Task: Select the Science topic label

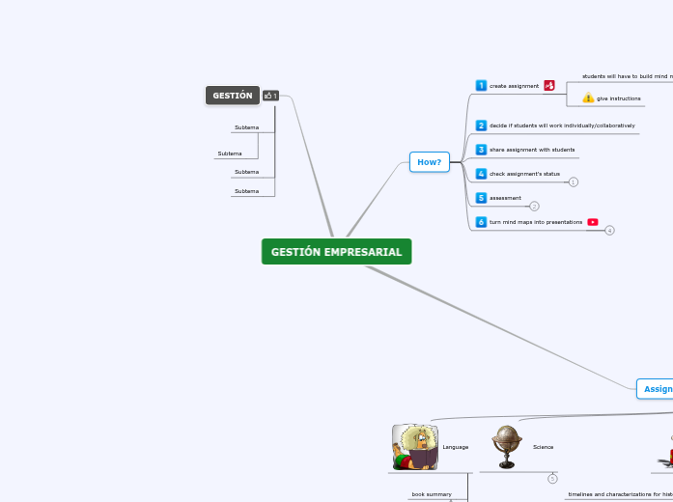Action: coord(543,447)
